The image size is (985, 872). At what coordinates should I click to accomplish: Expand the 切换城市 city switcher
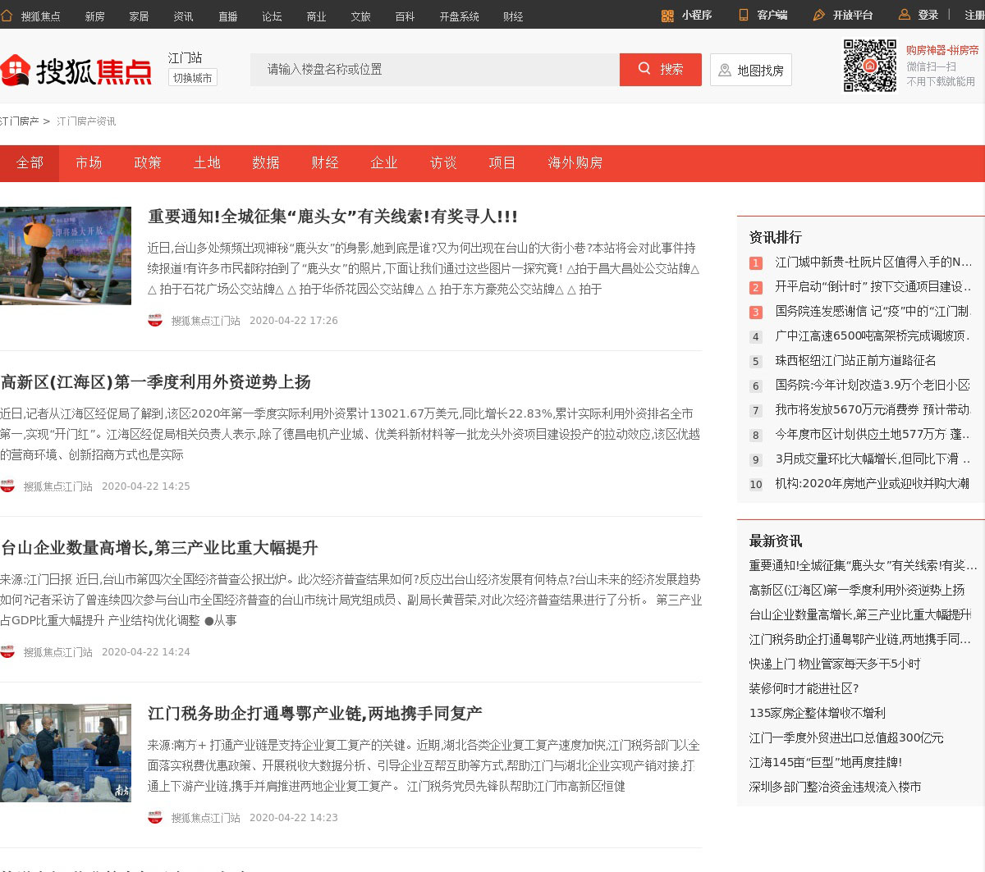(x=193, y=78)
